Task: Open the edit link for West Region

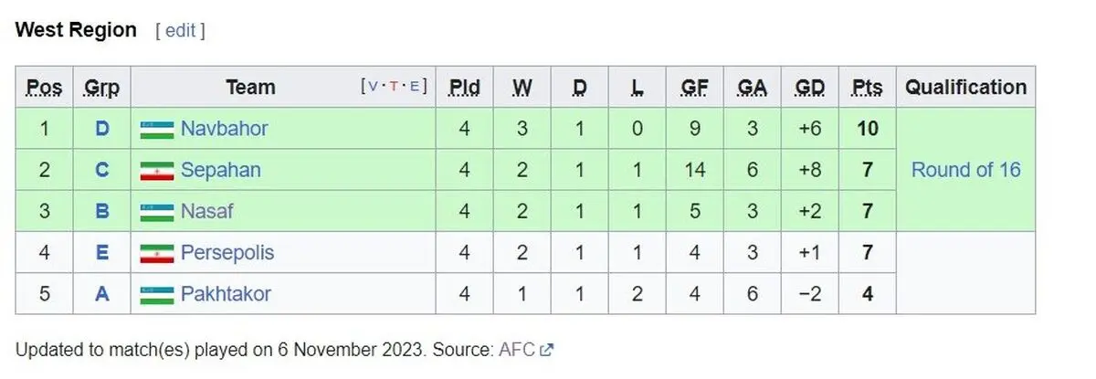Action: [x=180, y=30]
